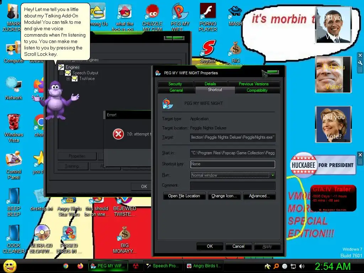Click the Start in input field
The height and width of the screenshot is (273, 364).
pos(232,153)
